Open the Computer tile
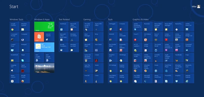The width and height of the screenshot is (204, 97). pos(25,37)
